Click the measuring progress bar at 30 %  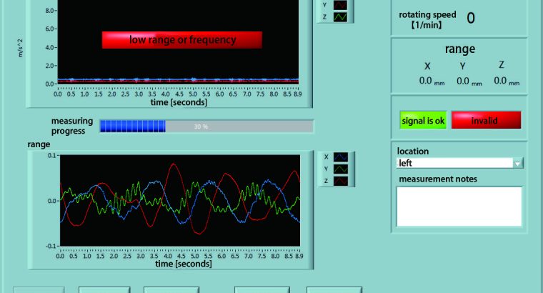206,126
